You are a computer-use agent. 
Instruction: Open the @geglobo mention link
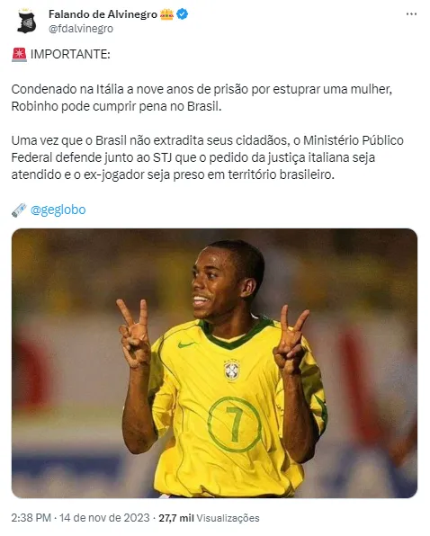coord(58,210)
